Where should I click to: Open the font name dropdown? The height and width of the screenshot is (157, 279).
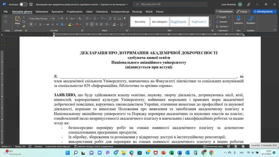[x=50, y=19]
